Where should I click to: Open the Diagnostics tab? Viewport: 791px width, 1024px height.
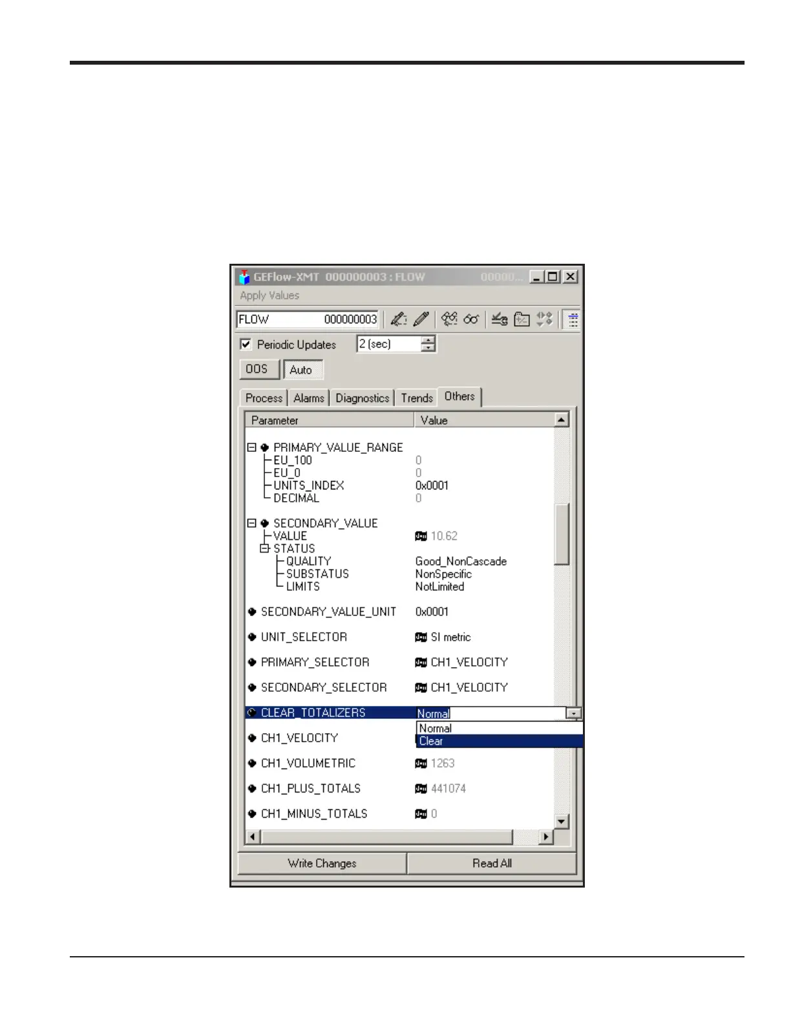362,398
